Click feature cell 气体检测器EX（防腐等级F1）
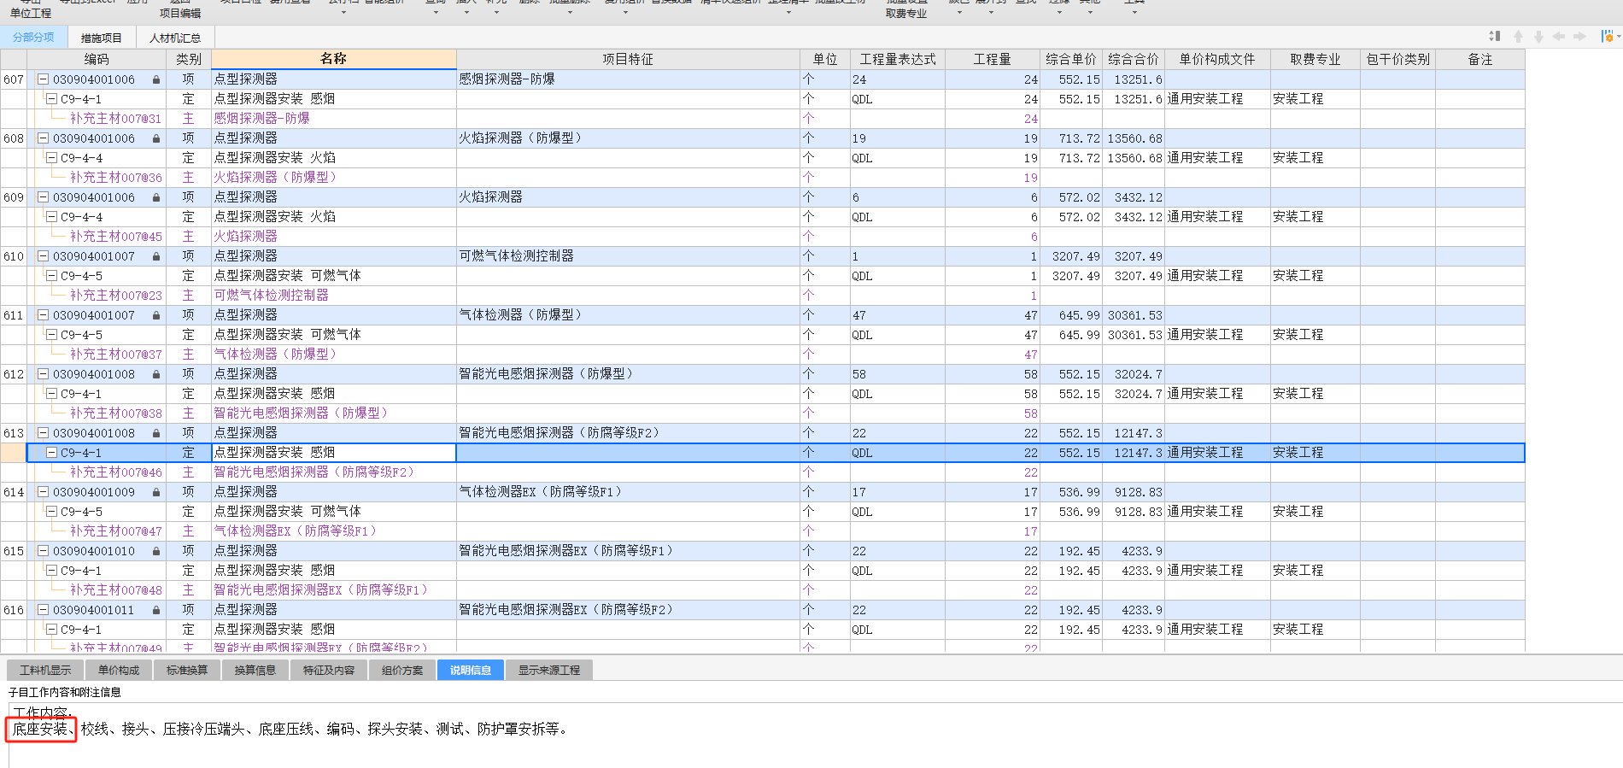 628,492
